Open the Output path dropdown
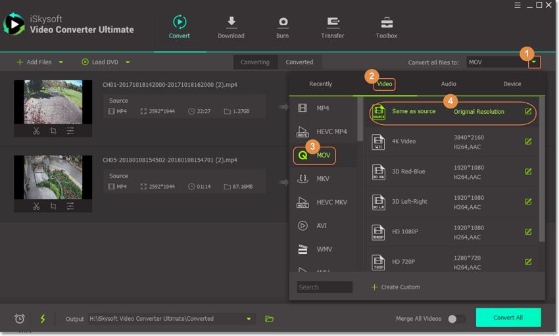 pos(249,319)
